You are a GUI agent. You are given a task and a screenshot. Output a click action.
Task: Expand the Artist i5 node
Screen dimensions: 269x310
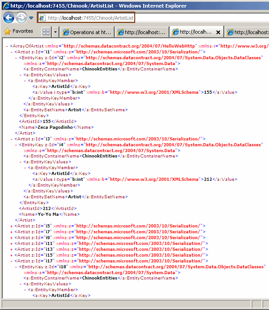pyautogui.click(x=12, y=226)
